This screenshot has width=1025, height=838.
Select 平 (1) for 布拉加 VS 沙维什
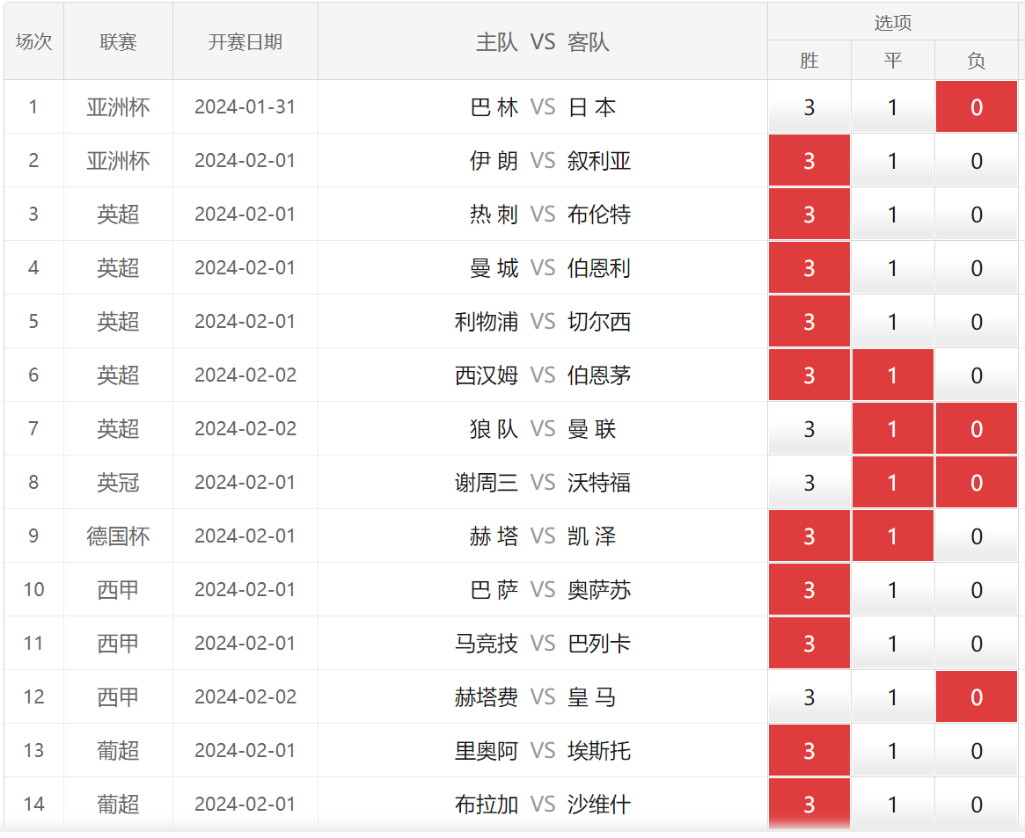point(893,804)
